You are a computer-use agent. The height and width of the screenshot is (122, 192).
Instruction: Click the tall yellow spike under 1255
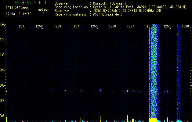[100, 118]
